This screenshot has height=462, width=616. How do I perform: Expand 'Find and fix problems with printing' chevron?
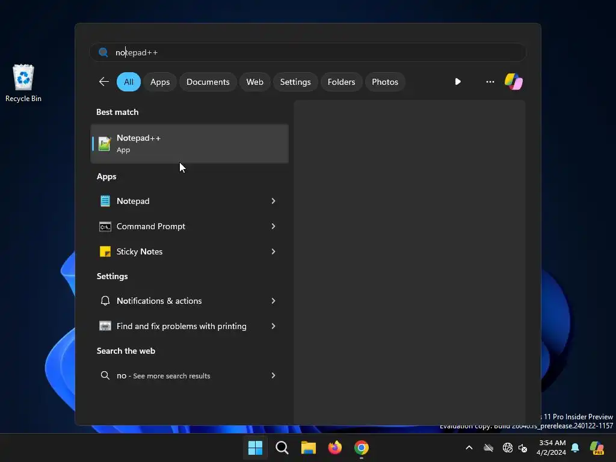tap(274, 326)
